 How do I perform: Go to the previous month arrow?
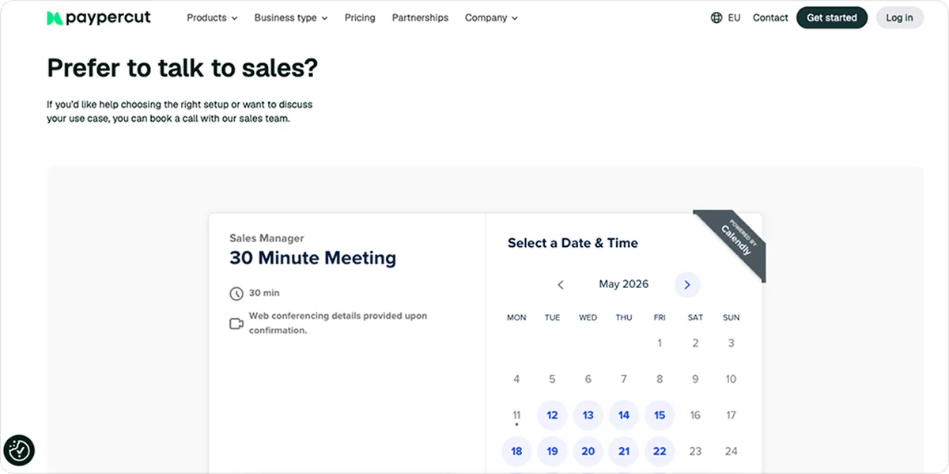point(561,285)
